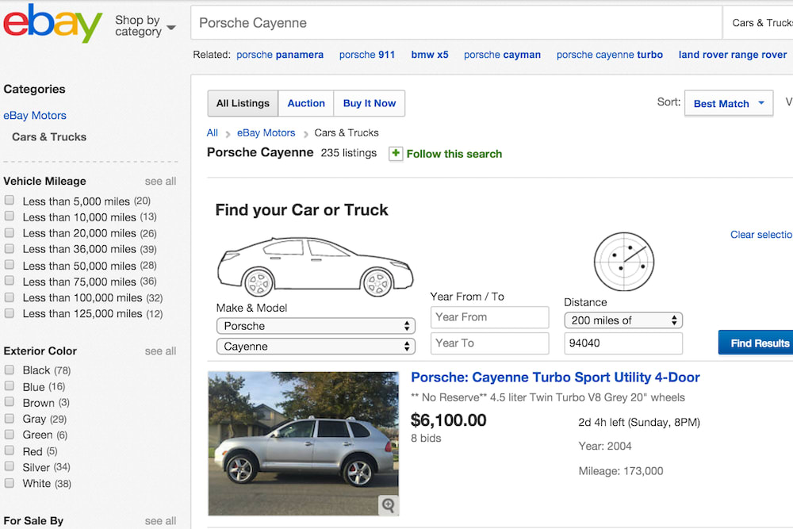Click the Mileage: 173,000 text

(621, 471)
